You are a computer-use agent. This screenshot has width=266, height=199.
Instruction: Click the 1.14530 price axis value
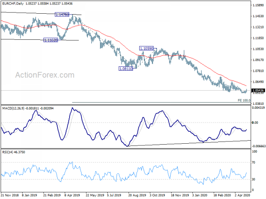[x=258, y=16]
